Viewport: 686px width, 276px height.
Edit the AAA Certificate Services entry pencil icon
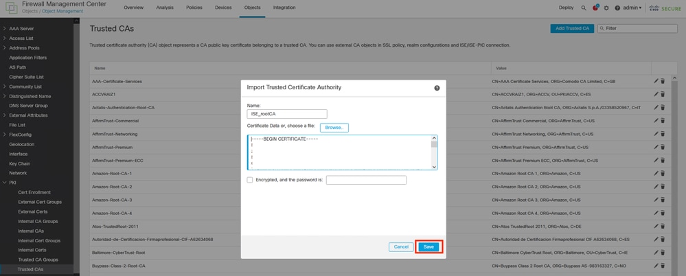tap(656, 81)
